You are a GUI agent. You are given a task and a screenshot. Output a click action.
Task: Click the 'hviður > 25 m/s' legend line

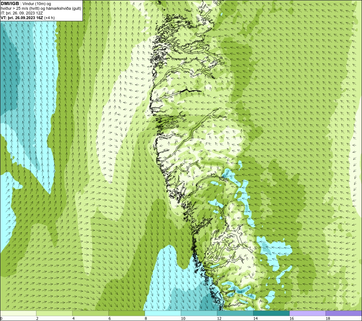[41, 9]
